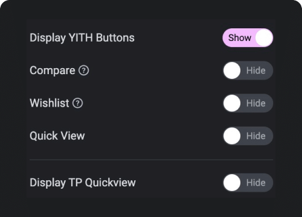Turn off the Display YITH Buttons toggle

pos(248,38)
